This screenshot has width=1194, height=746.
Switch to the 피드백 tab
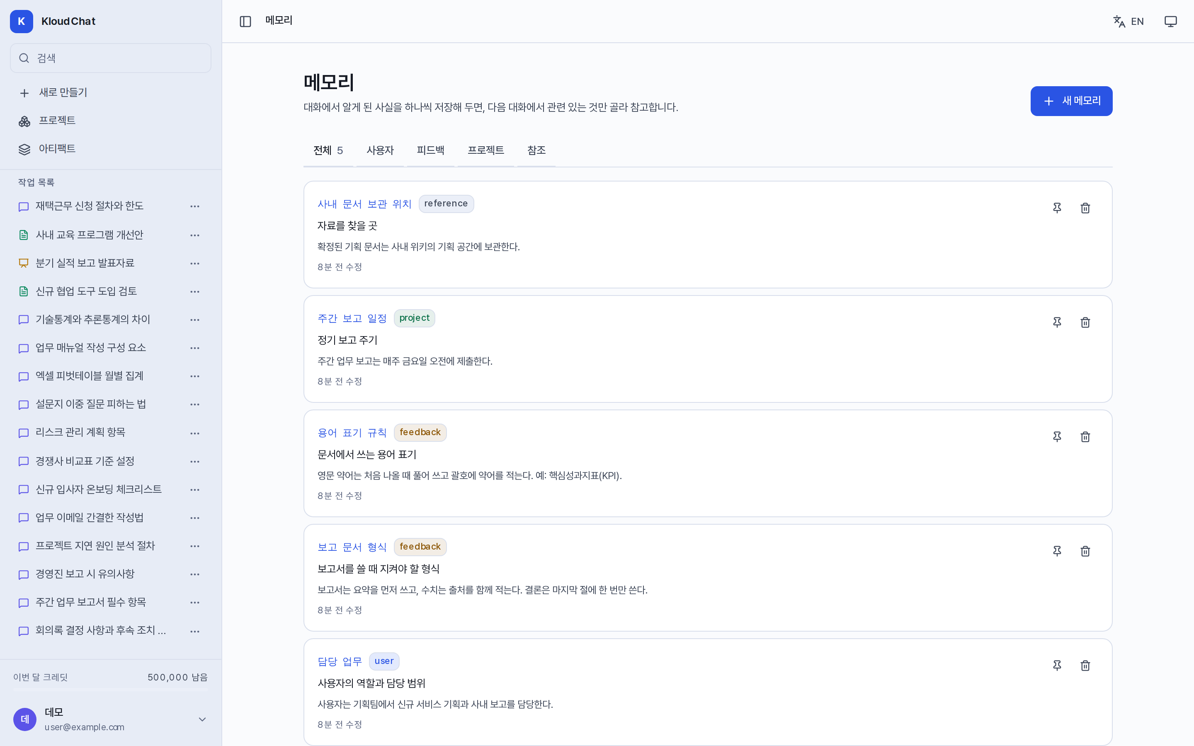[x=430, y=150]
